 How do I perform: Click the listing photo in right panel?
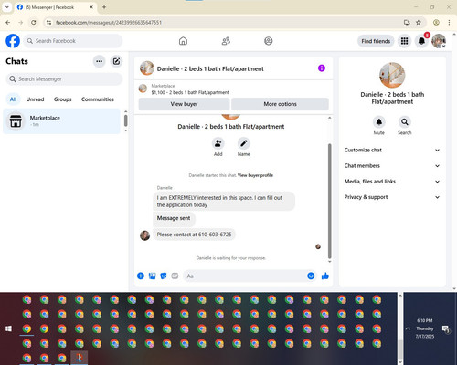pyautogui.click(x=392, y=75)
